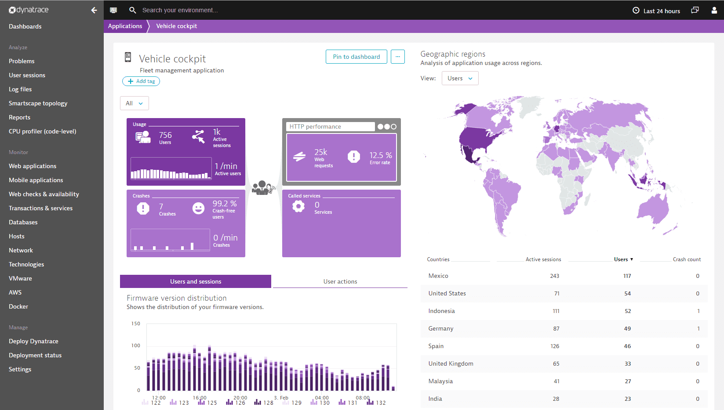Open Web checks & availability in sidebar

[x=44, y=194]
